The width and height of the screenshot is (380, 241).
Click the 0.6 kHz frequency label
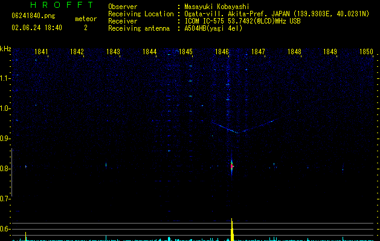click(5, 229)
